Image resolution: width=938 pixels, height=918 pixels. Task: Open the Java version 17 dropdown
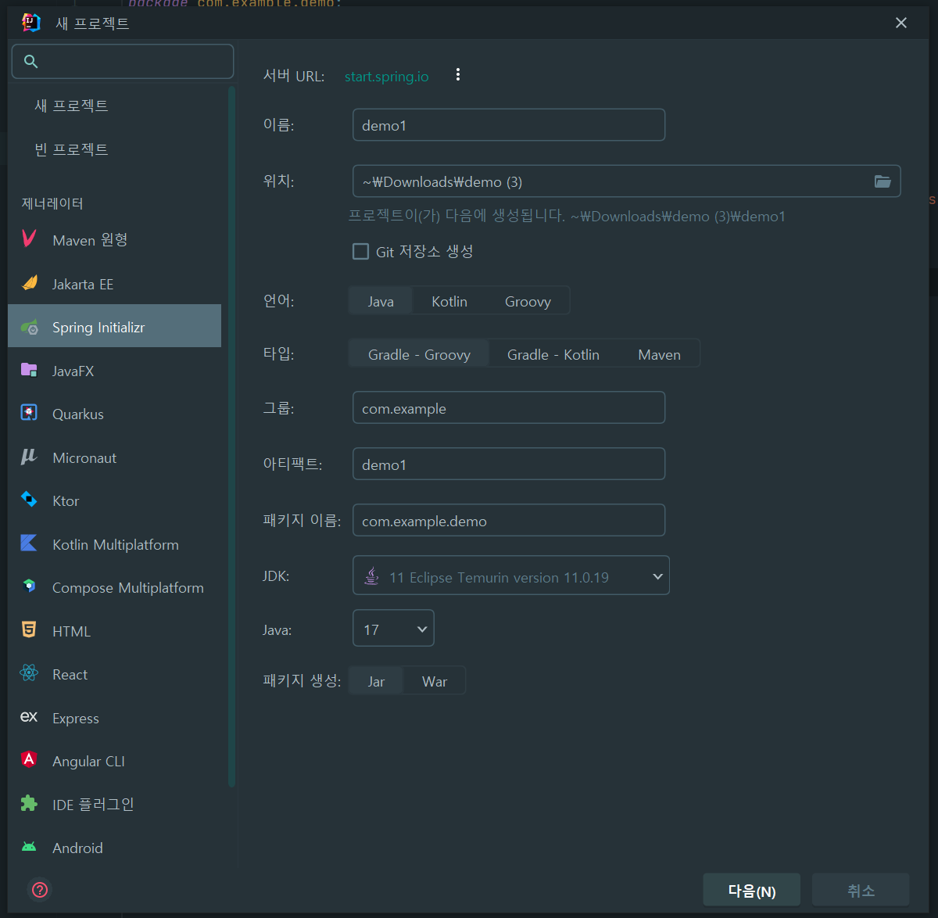393,629
